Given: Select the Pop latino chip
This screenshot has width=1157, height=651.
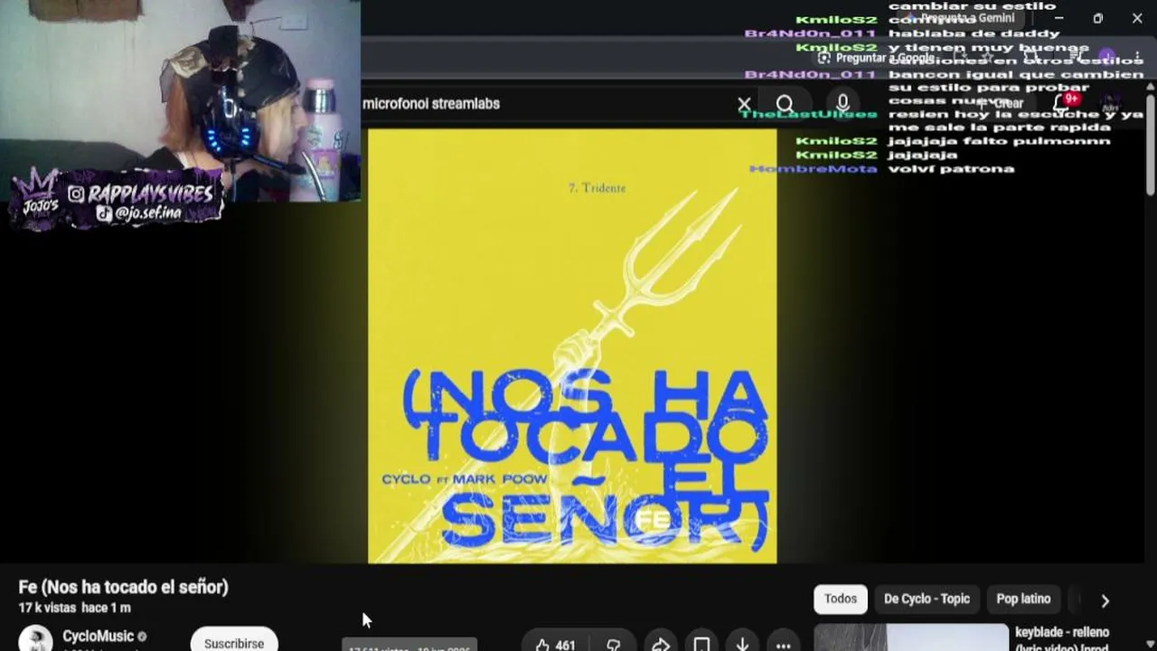Looking at the screenshot, I should 1023,599.
